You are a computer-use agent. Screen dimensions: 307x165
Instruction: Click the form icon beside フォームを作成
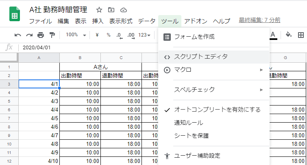167,37
